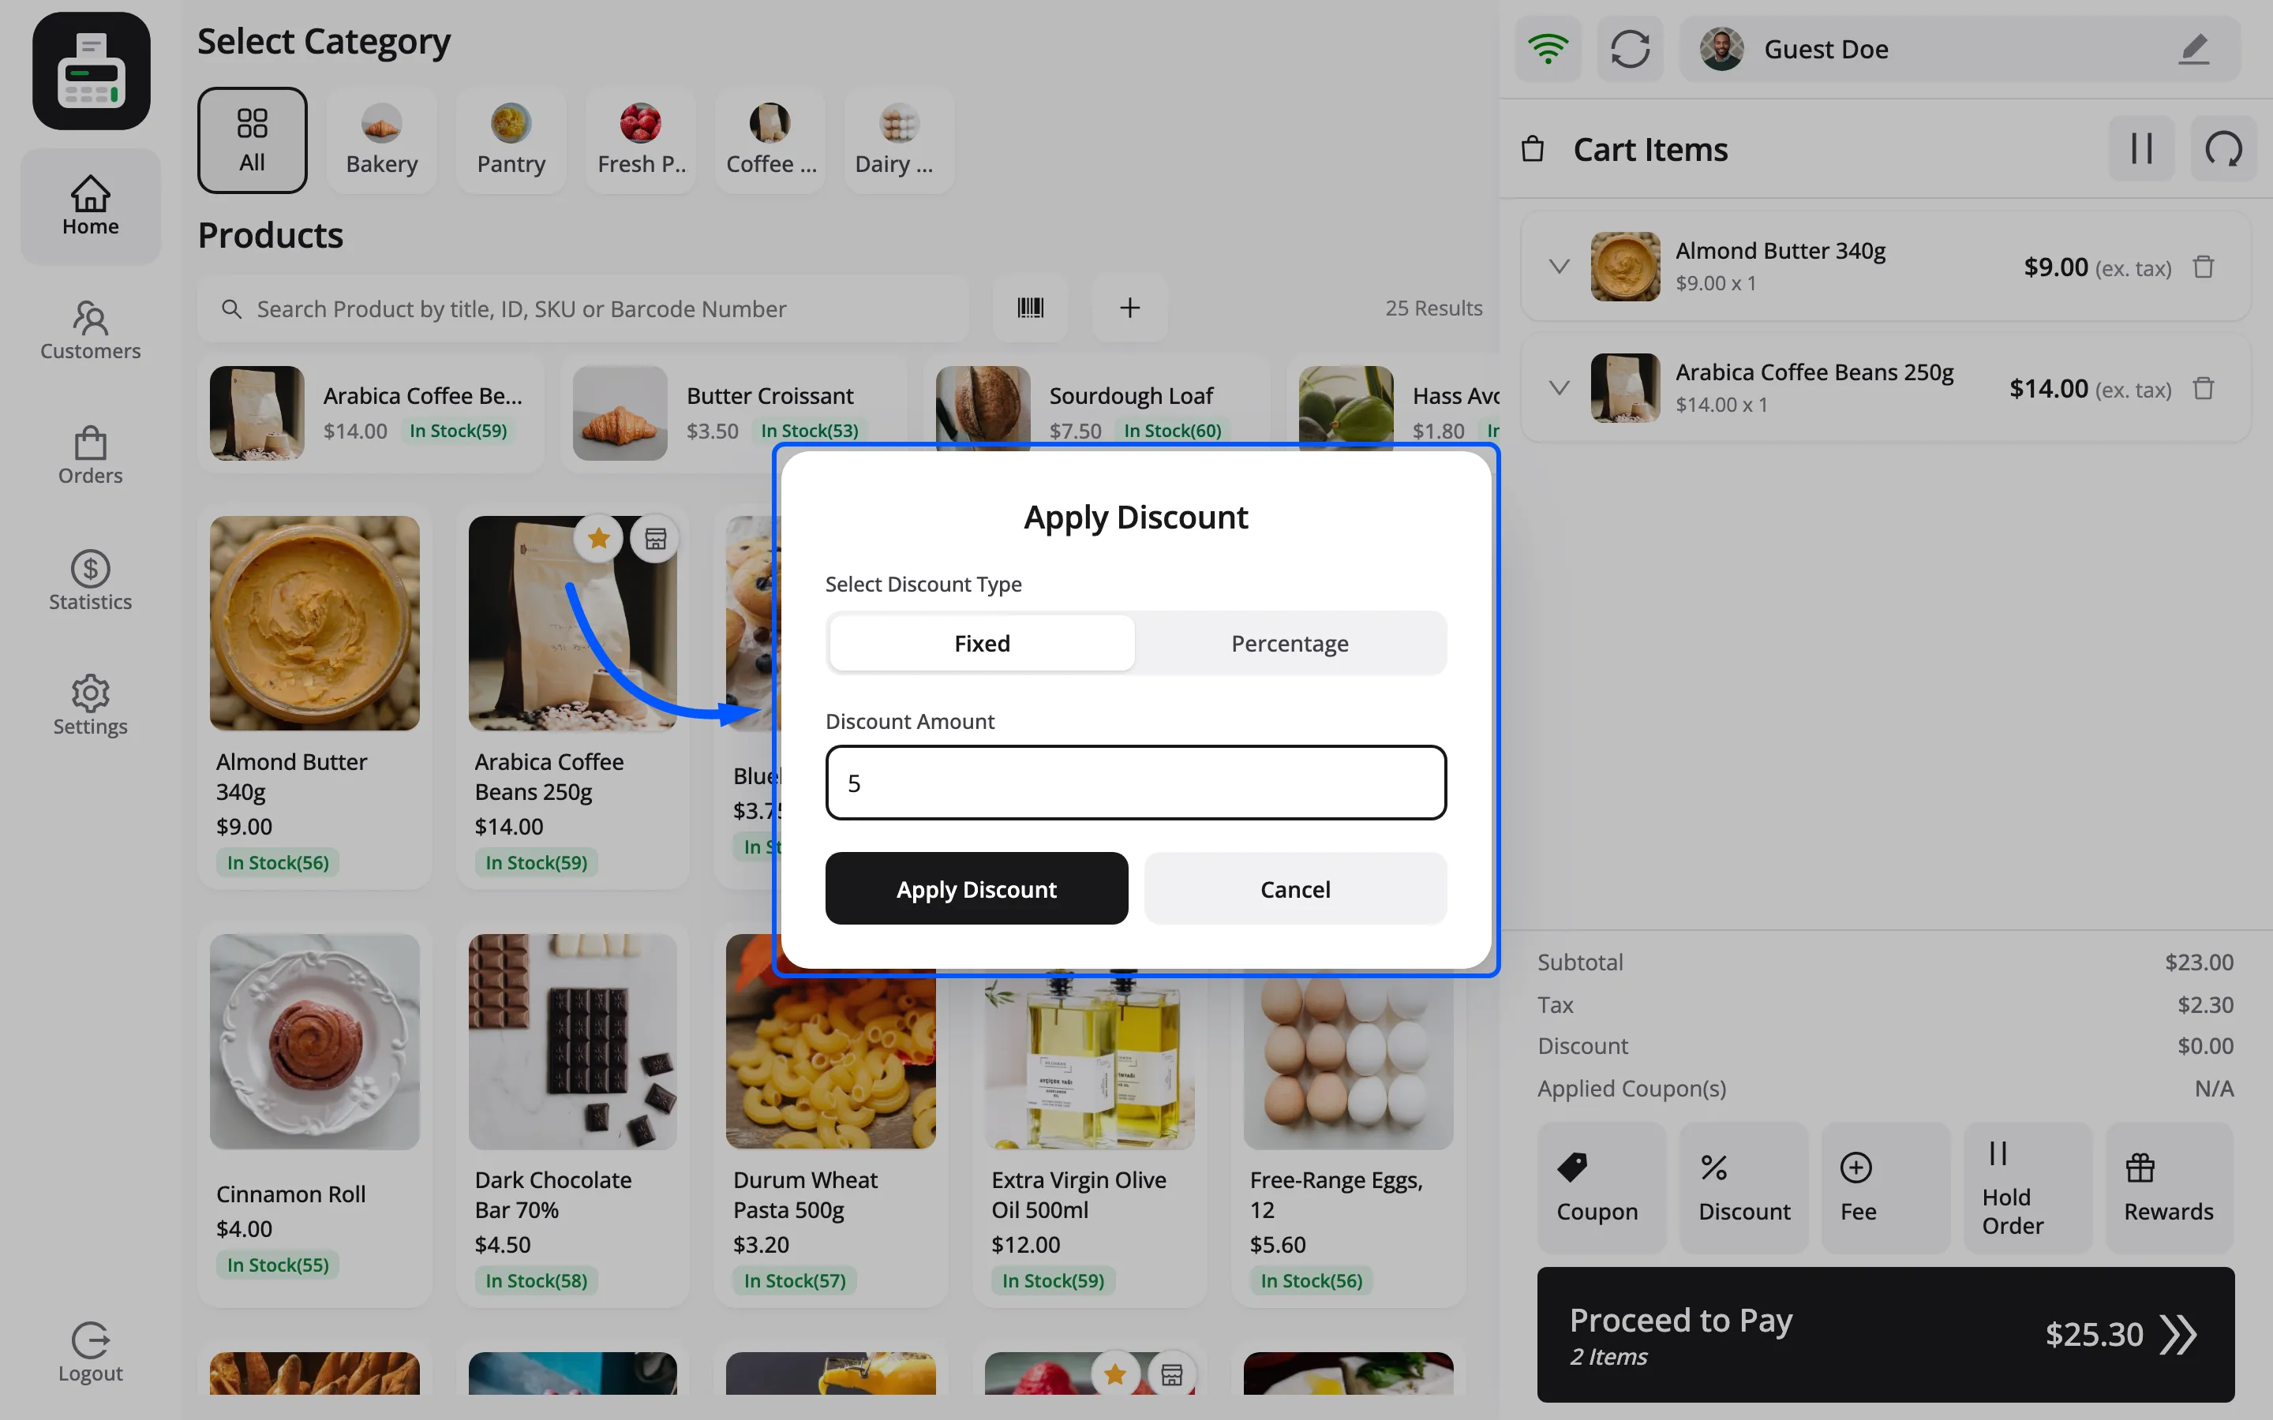Image resolution: width=2273 pixels, height=1420 pixels.
Task: Select the Sourdough Loaf quick product
Action: pyautogui.click(x=1096, y=413)
